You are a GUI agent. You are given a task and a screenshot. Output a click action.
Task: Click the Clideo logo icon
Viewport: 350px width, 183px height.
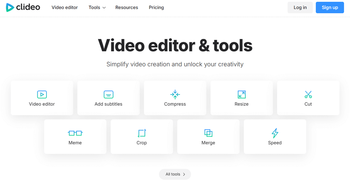10,8
